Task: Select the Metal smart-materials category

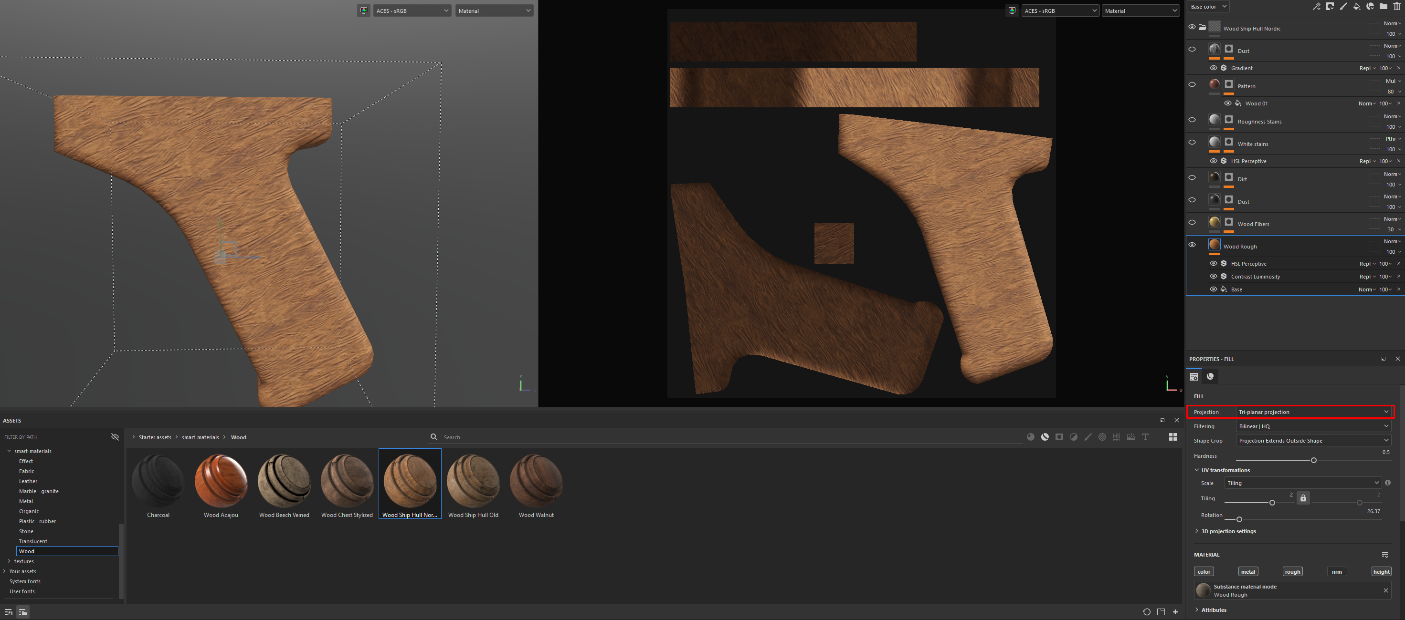Action: coord(26,501)
